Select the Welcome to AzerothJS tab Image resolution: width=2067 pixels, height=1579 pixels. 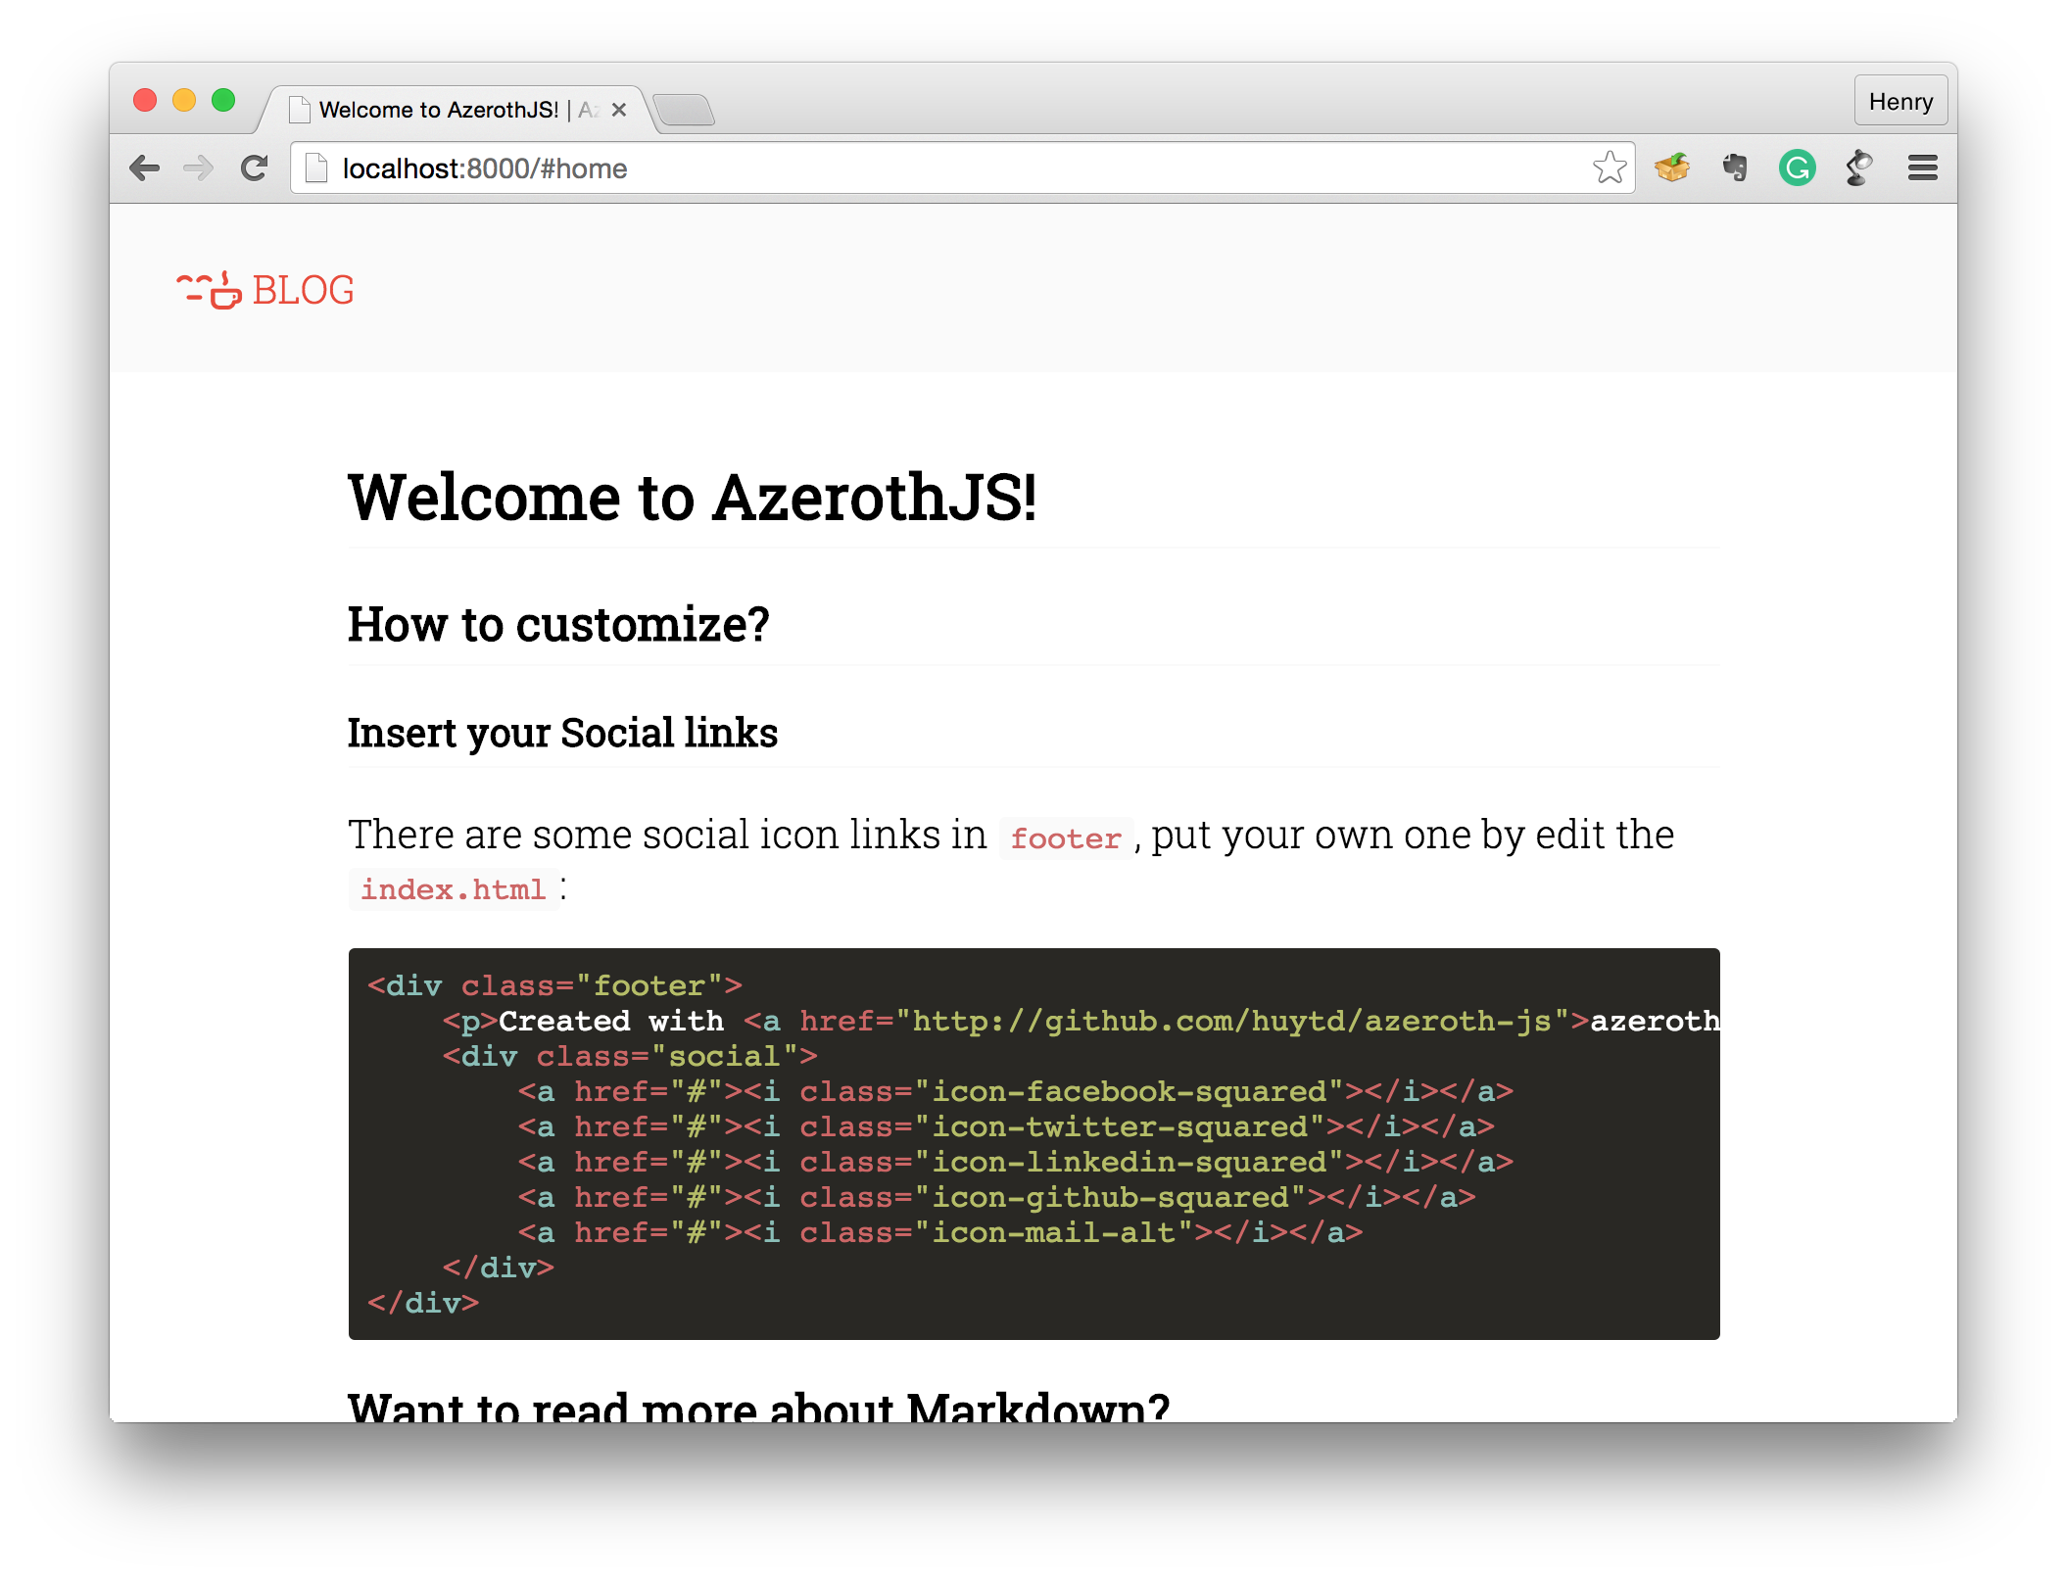coord(438,110)
